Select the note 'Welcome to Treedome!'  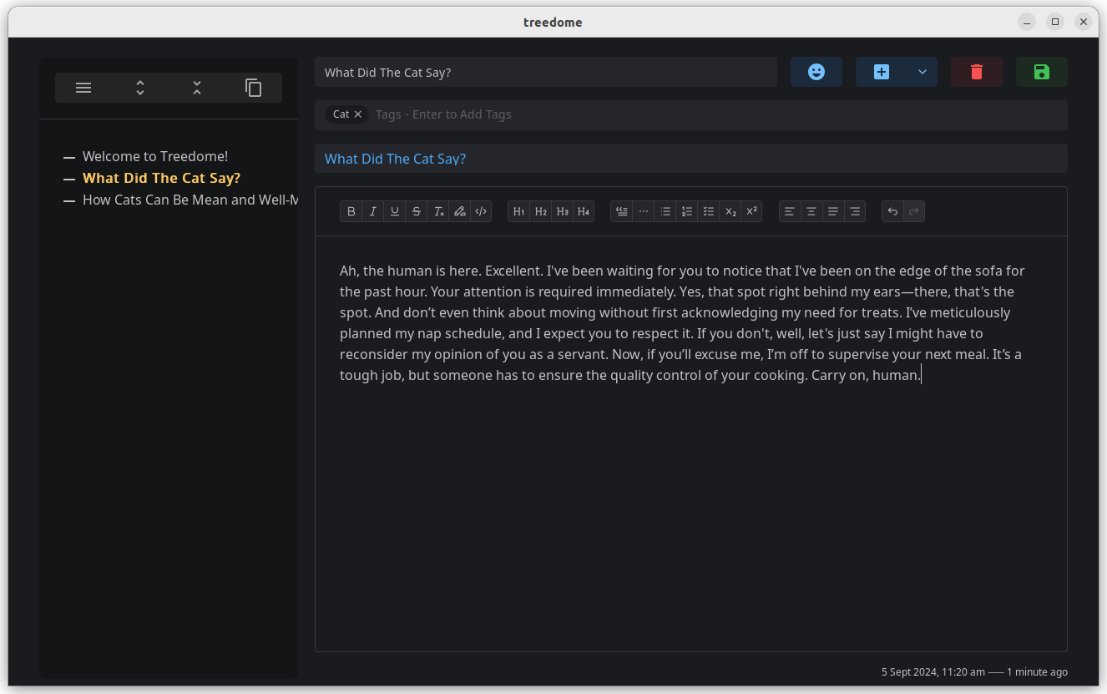(154, 156)
